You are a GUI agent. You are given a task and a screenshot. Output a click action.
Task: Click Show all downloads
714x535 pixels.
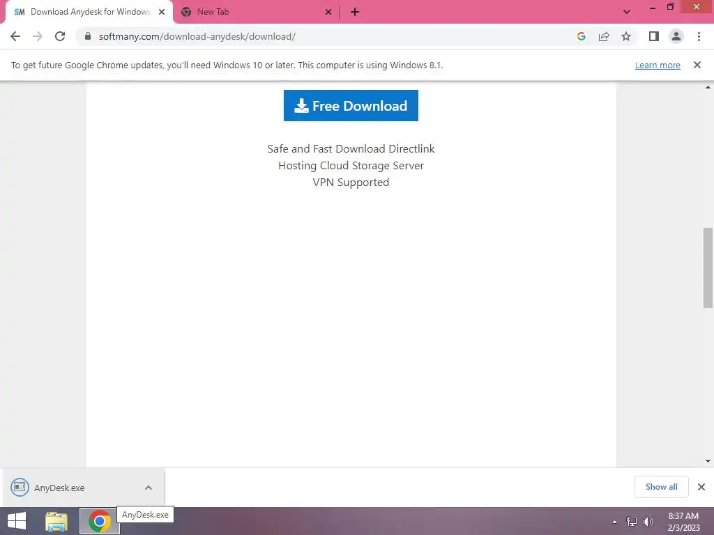coord(661,487)
